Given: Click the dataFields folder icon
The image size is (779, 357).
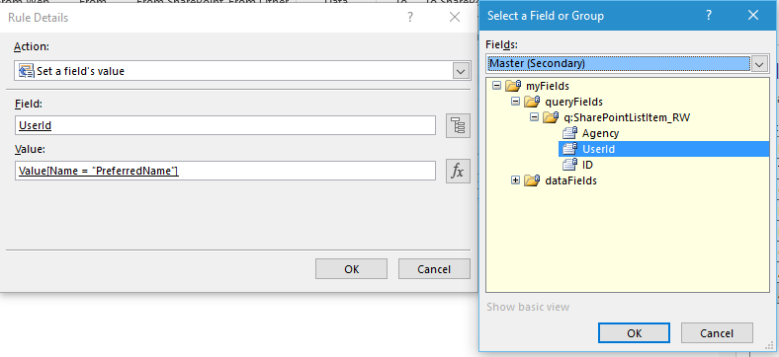Looking at the screenshot, I should click(x=532, y=180).
